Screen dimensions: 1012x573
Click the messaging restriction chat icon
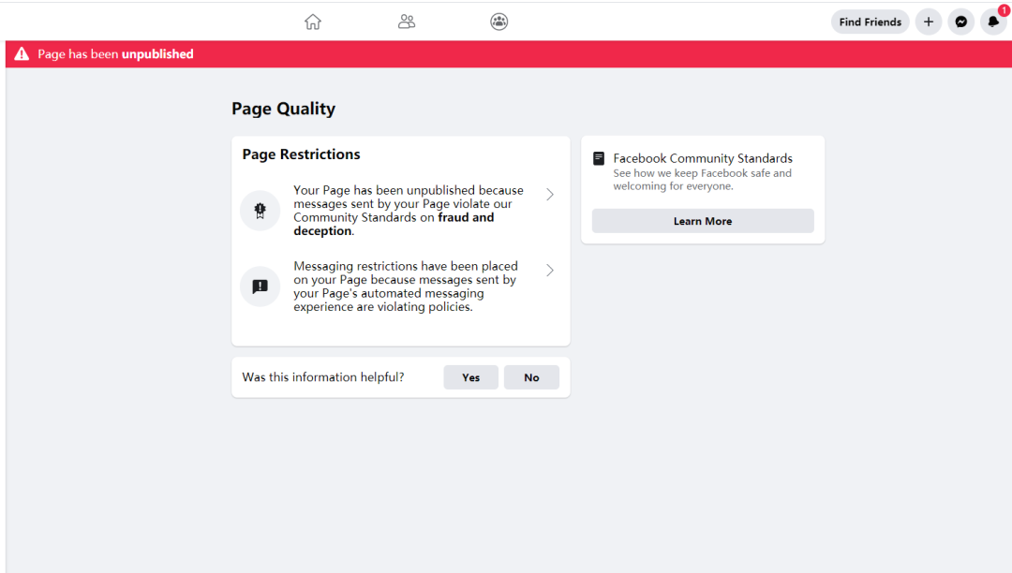[x=260, y=286]
